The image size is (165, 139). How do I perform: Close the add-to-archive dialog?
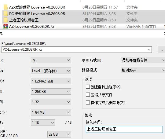coord(164,34)
